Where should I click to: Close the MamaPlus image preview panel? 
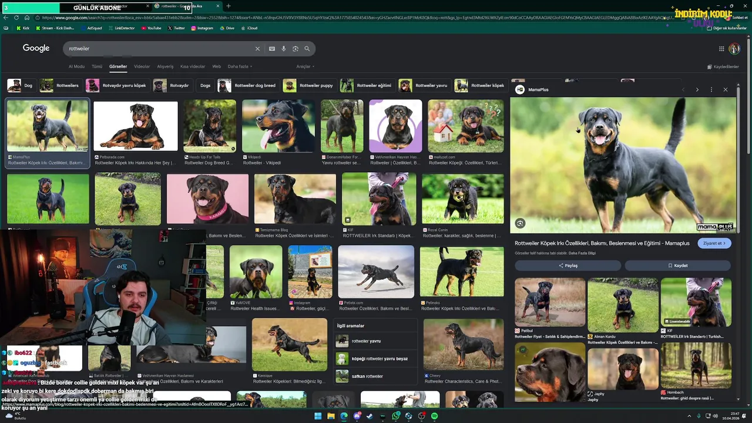[x=726, y=90]
